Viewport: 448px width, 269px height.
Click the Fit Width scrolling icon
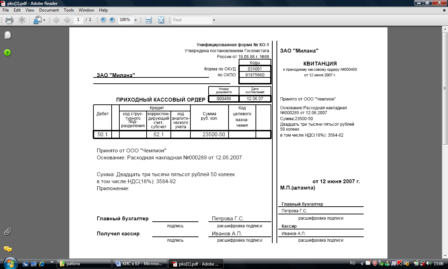[148, 20]
